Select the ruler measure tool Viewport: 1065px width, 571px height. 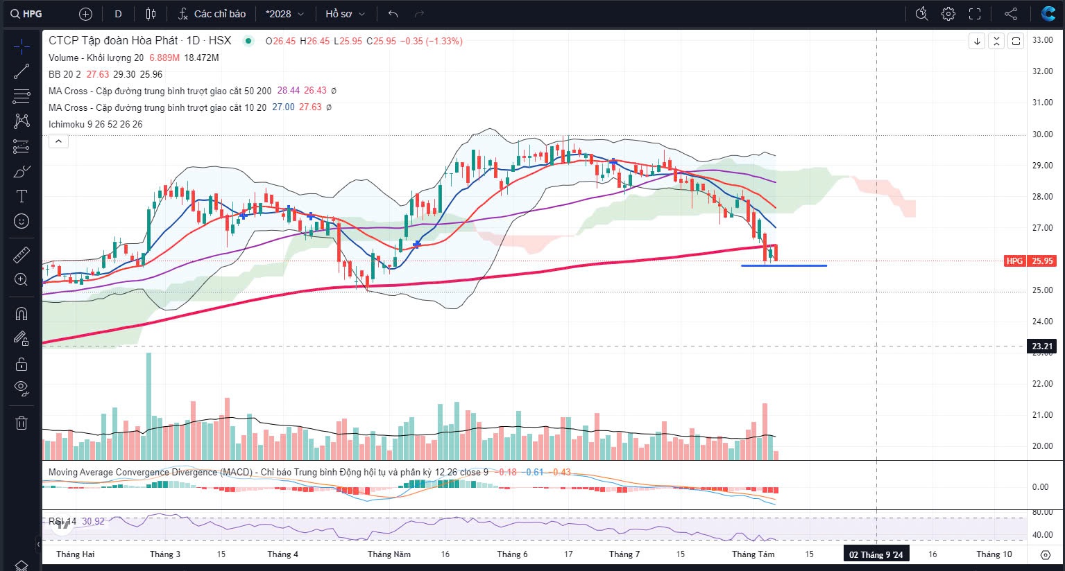(x=22, y=254)
